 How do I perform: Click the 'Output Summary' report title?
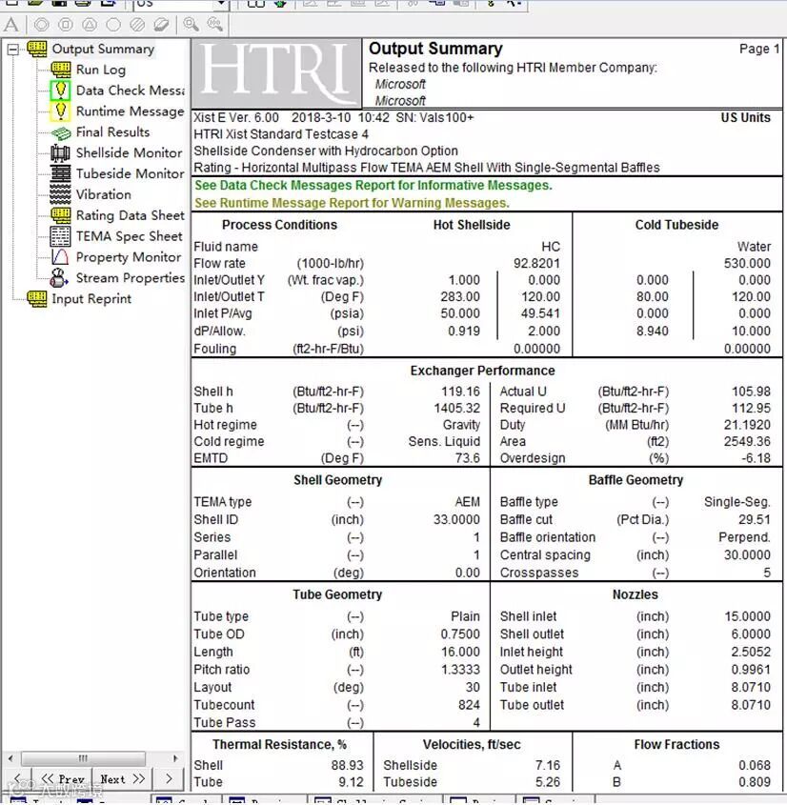435,49
